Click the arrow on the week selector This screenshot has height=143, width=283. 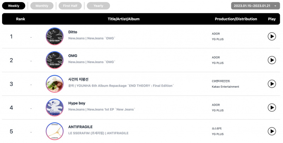275,6
